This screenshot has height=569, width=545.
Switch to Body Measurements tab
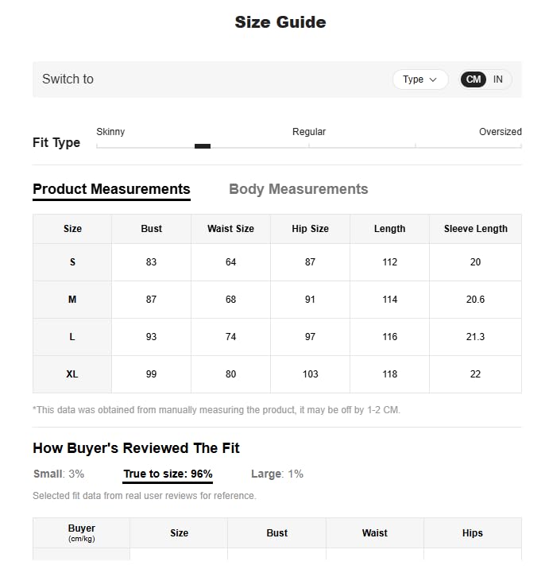click(x=298, y=189)
